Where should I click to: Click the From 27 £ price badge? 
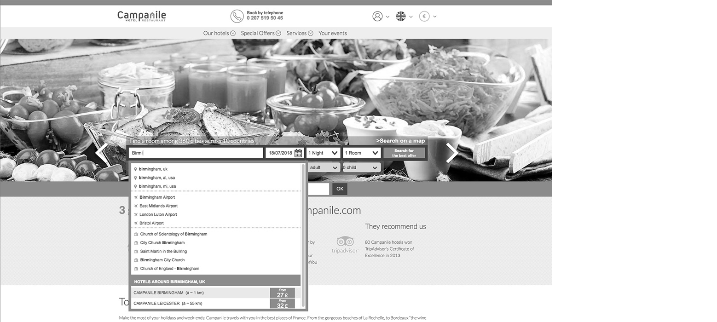coord(282,293)
